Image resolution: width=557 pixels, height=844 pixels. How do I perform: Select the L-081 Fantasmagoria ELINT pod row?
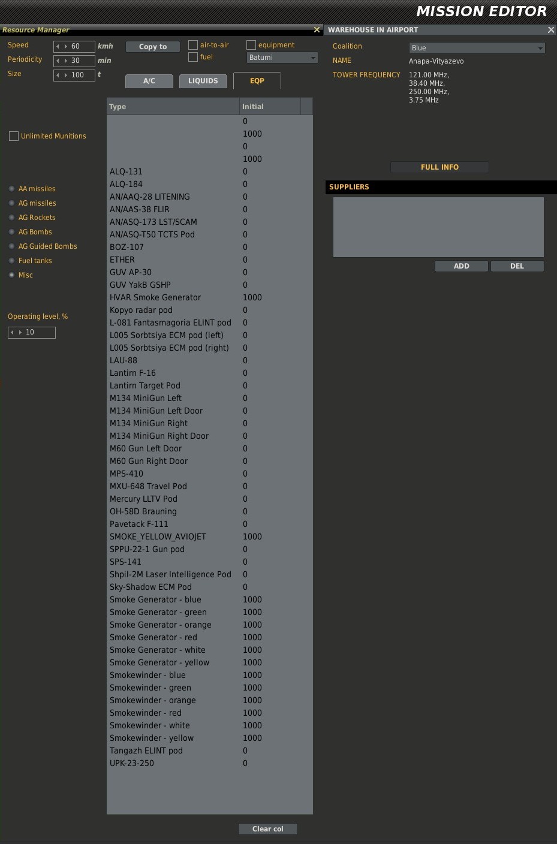coord(209,322)
